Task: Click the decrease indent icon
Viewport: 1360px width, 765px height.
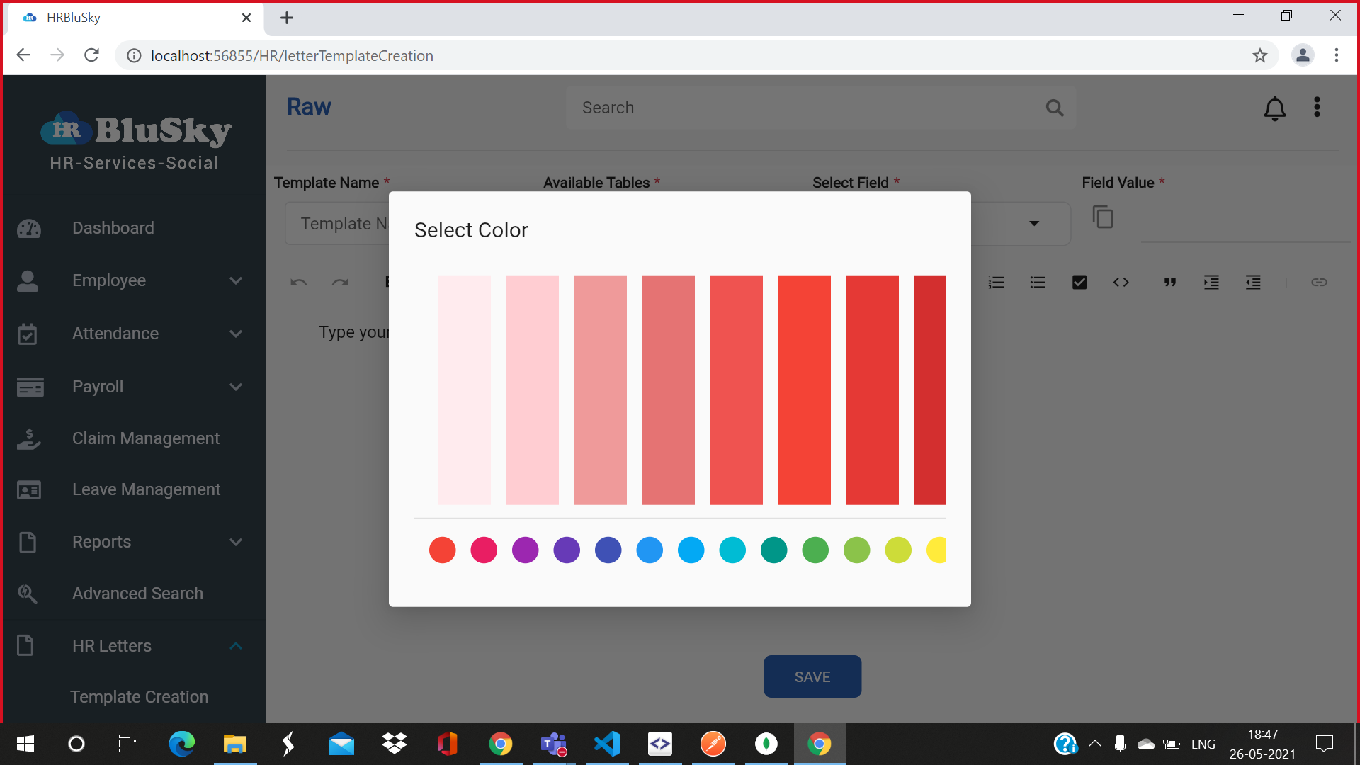Action: (1254, 282)
